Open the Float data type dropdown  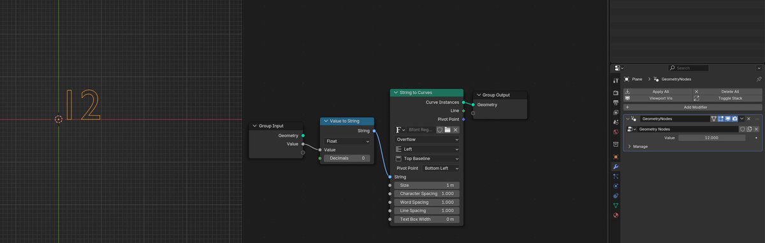[347, 141]
